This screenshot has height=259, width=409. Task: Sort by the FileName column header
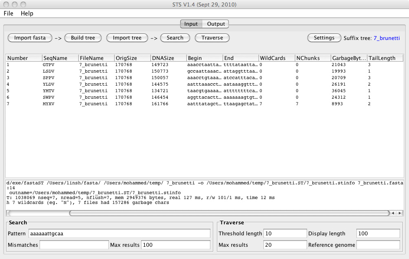[x=97, y=58]
